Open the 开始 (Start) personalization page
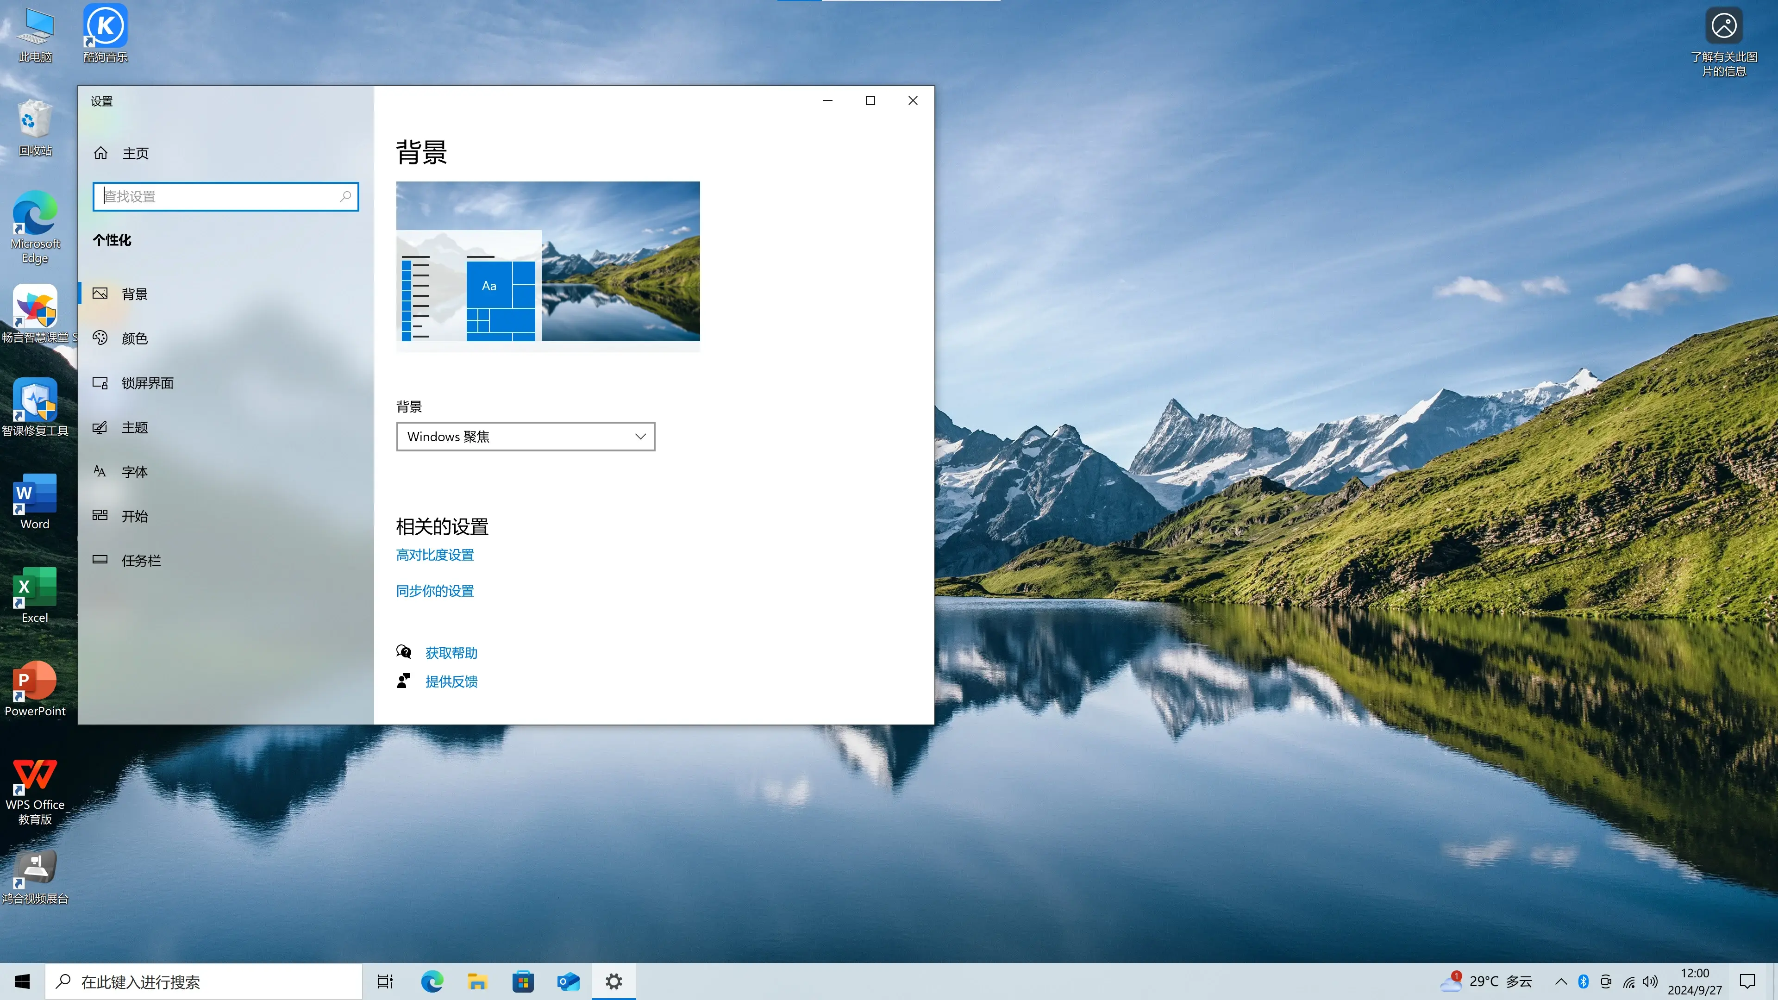The width and height of the screenshot is (1778, 1000). tap(134, 516)
